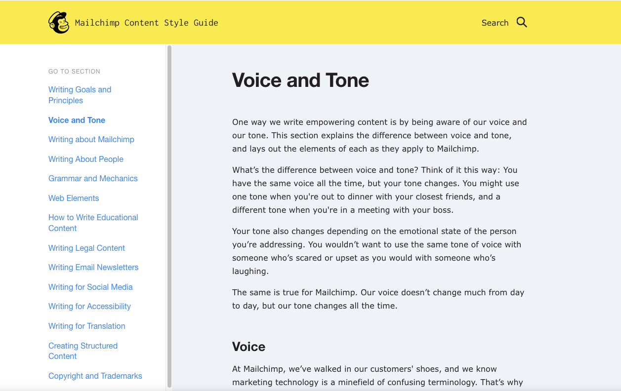Select Writing for Social Media link
621x391 pixels.
click(90, 287)
